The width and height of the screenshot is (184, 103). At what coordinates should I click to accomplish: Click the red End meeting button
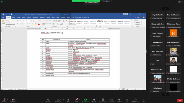click(180, 100)
